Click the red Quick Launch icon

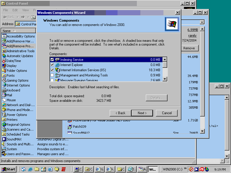tap(64, 169)
